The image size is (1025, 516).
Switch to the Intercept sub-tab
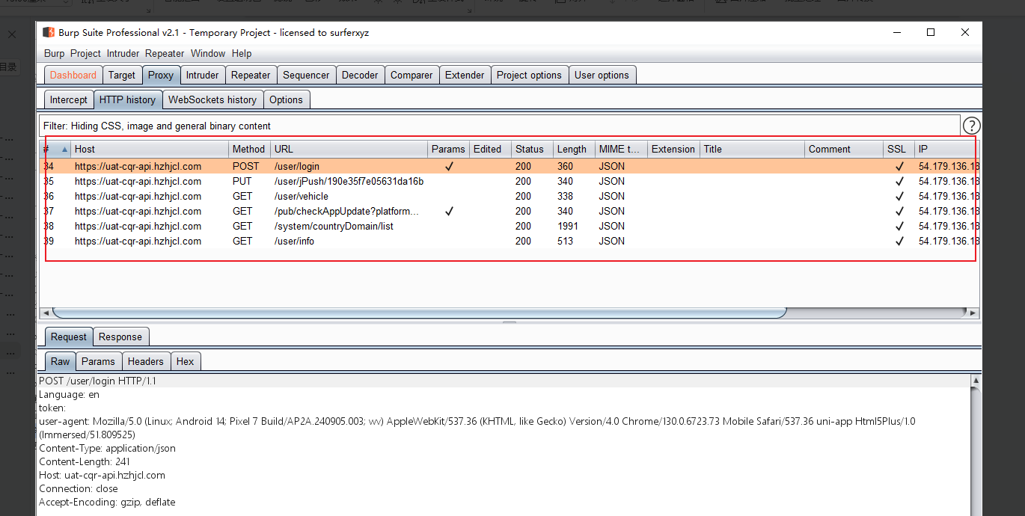pyautogui.click(x=69, y=99)
